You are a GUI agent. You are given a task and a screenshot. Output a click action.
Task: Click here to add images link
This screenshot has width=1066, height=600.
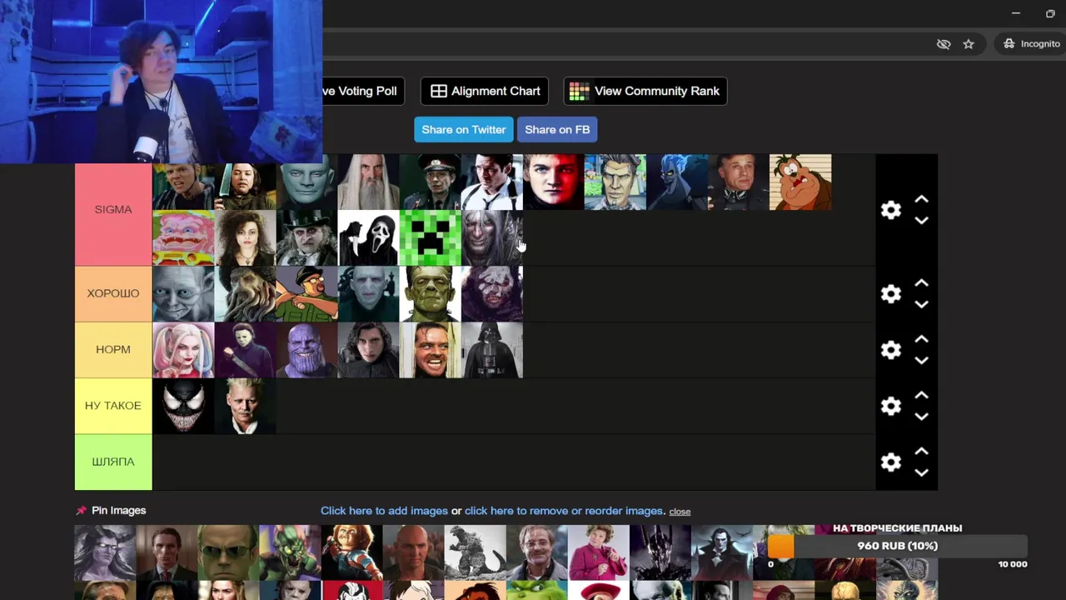click(384, 511)
